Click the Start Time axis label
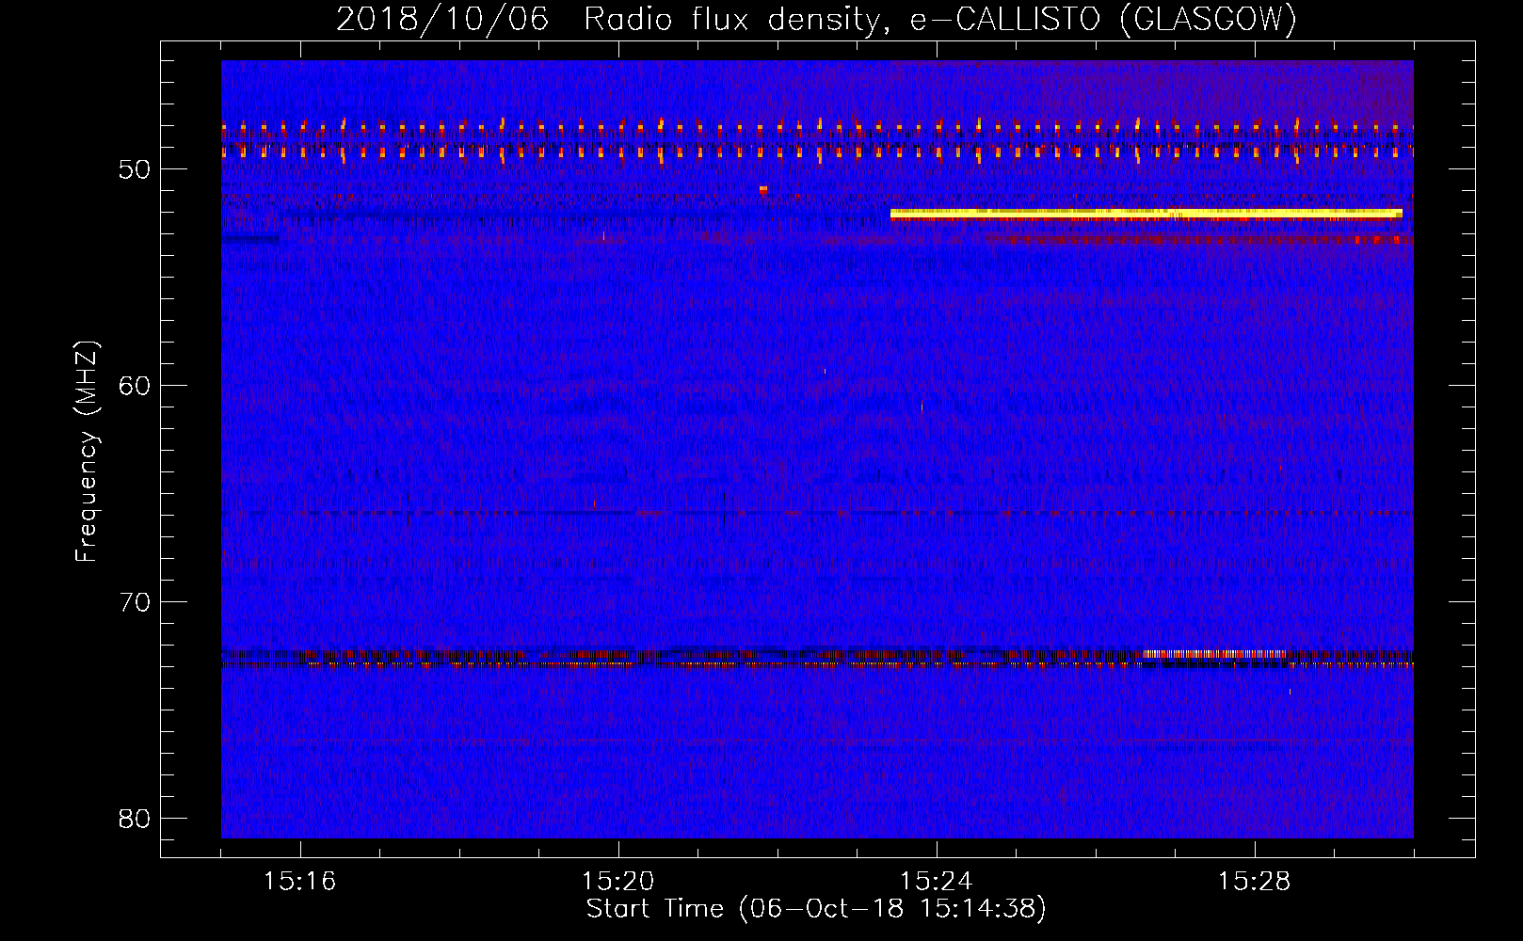This screenshot has height=941, width=1523. tap(815, 909)
